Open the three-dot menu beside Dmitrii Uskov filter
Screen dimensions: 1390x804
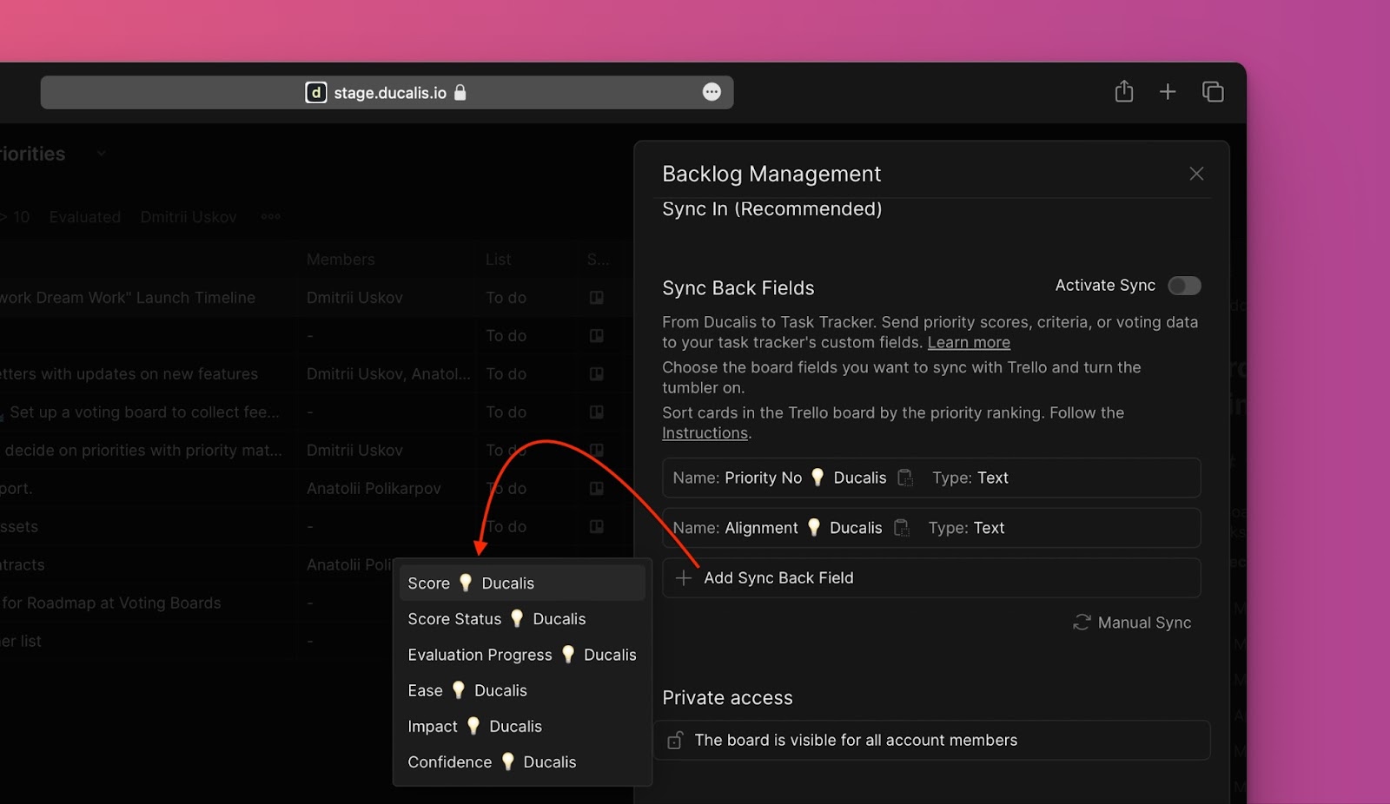click(270, 217)
